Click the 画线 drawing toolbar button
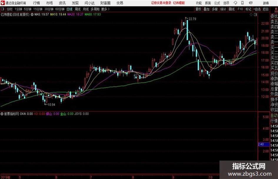 pos(232,9)
